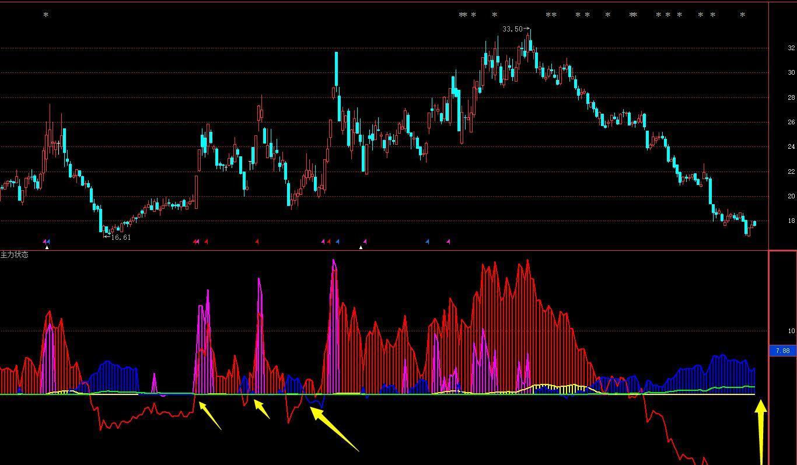Click the 32 price axis label

791,48
